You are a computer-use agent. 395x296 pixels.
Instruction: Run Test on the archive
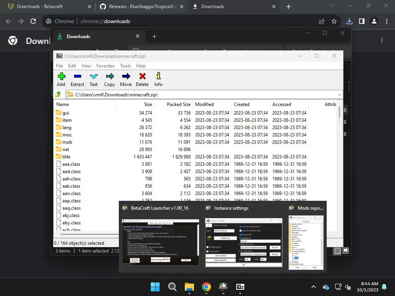tap(93, 79)
